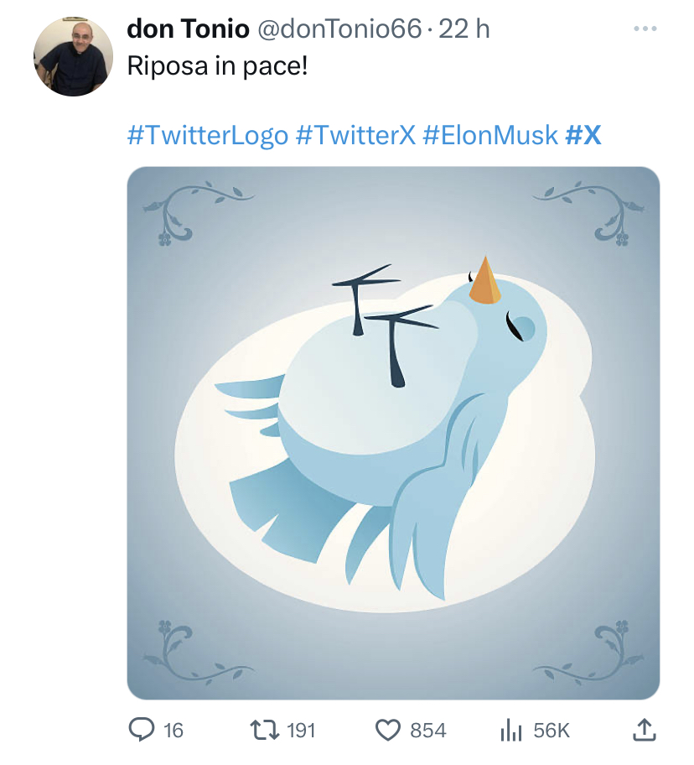Tap the share upload arrow icon

[x=645, y=730]
